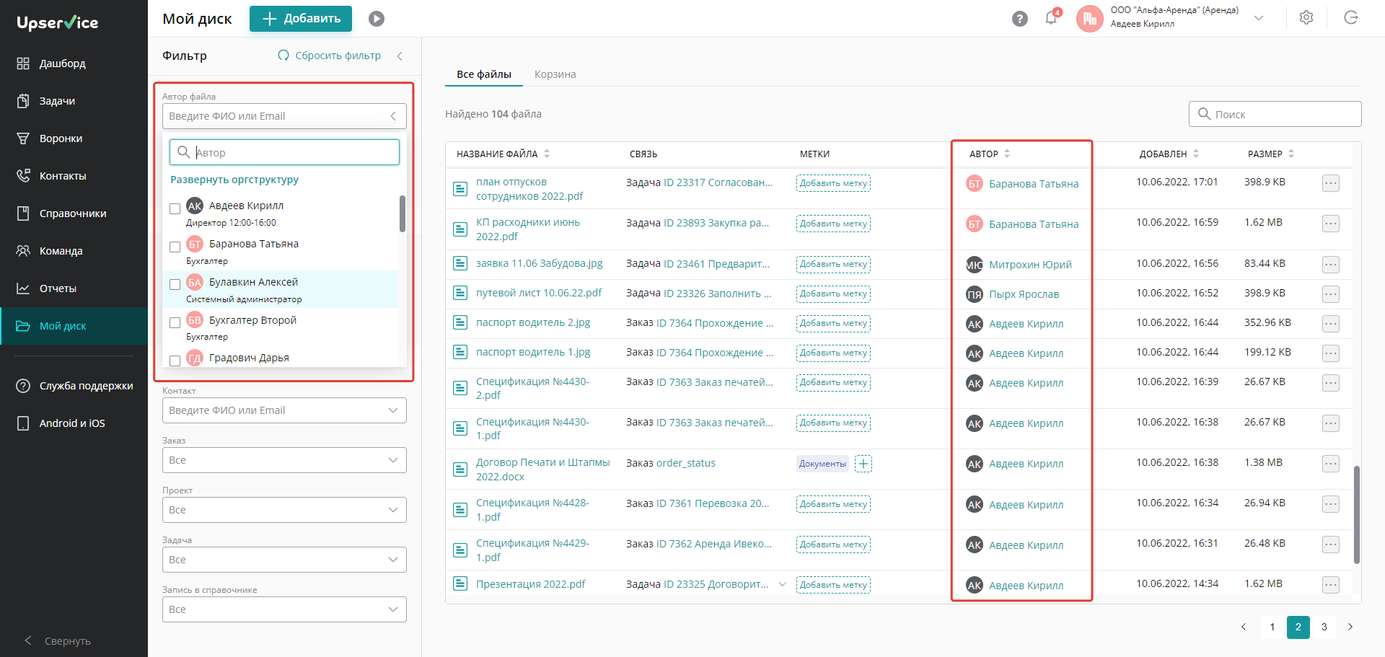The height and width of the screenshot is (657, 1385).
Task: Open Отчеты in the sidebar
Action: [x=74, y=288]
